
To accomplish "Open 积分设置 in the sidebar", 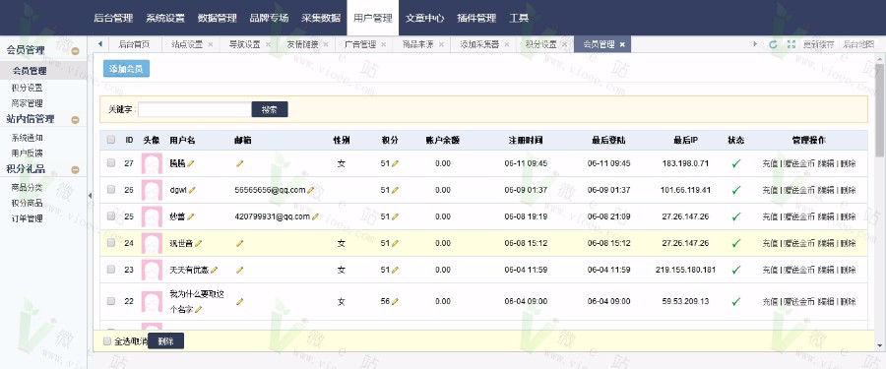I will pyautogui.click(x=28, y=88).
